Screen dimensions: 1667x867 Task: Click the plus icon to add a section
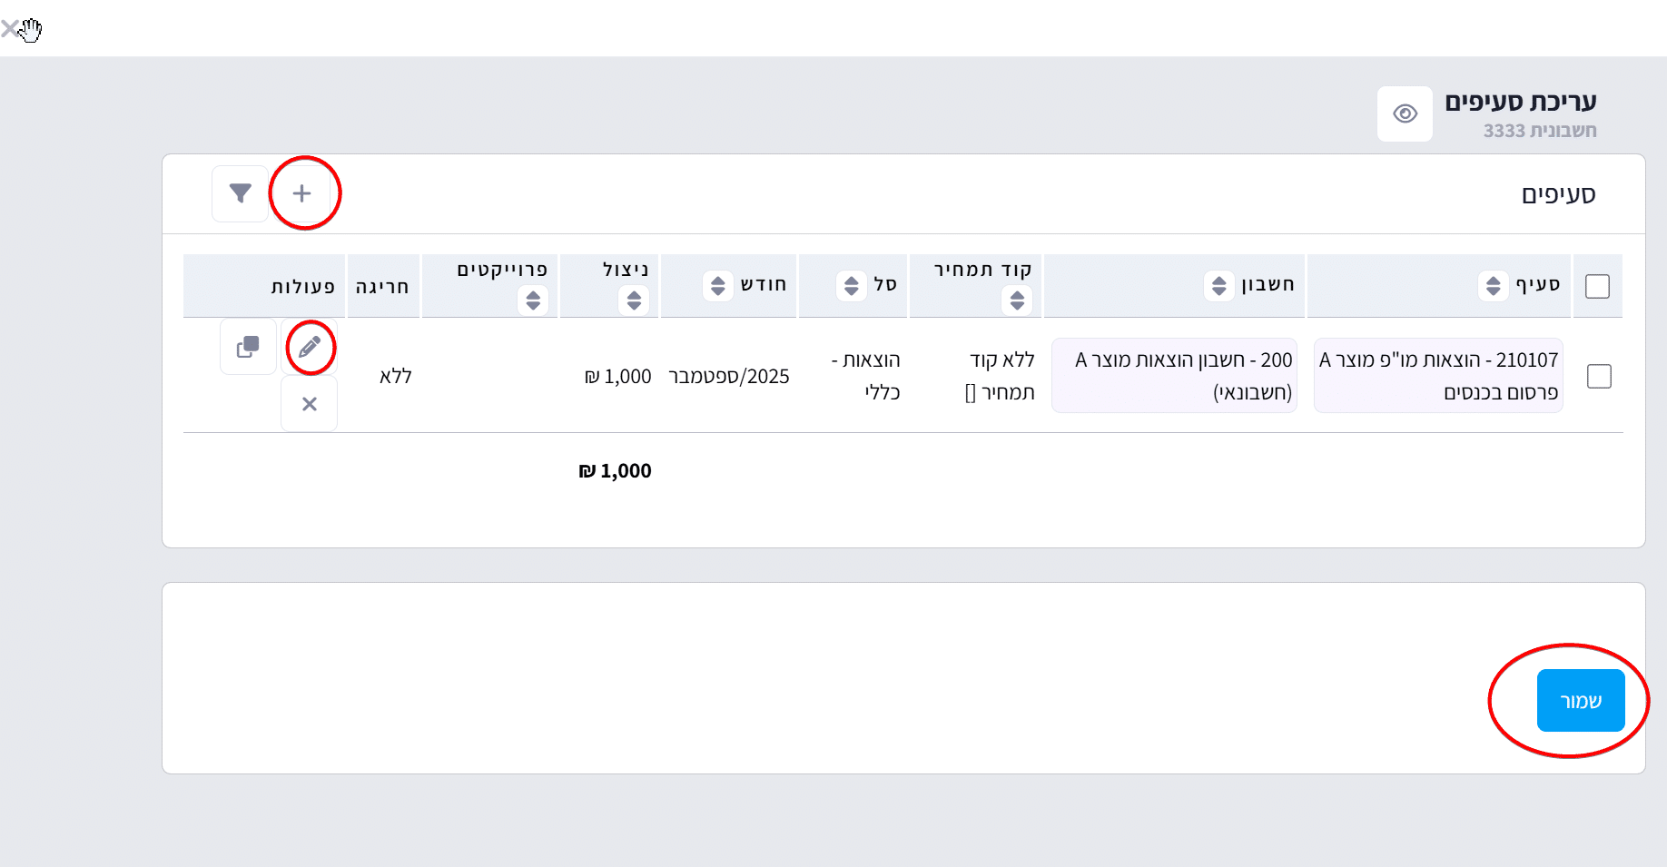tap(302, 193)
